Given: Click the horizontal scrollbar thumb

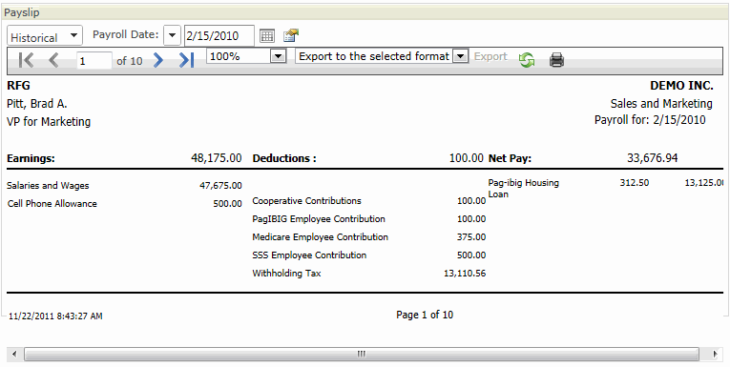Looking at the screenshot, I should click(362, 354).
